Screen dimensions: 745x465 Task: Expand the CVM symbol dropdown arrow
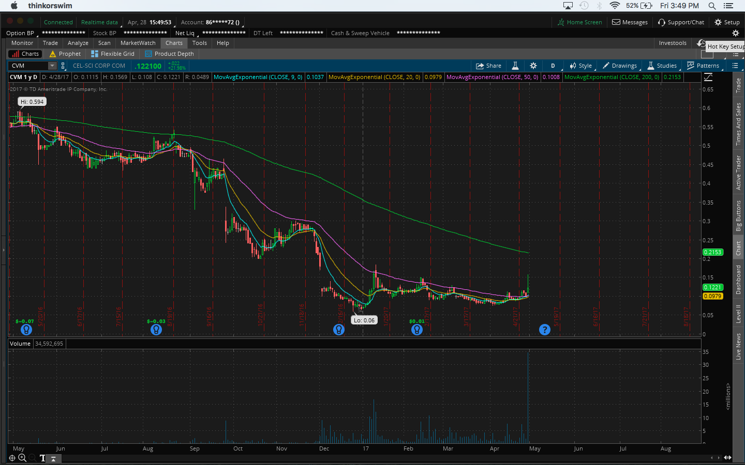point(52,66)
